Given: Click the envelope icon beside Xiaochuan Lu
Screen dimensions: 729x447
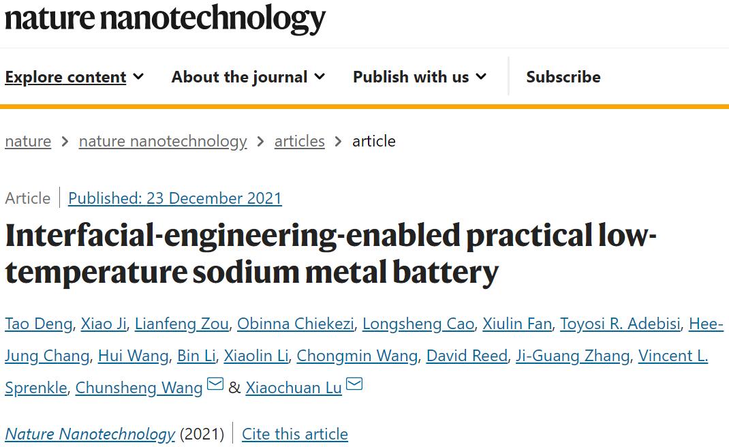Looking at the screenshot, I should pyautogui.click(x=354, y=385).
